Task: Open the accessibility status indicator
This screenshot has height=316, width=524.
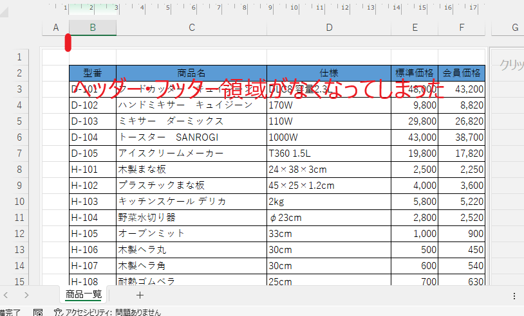Action: tap(108, 313)
